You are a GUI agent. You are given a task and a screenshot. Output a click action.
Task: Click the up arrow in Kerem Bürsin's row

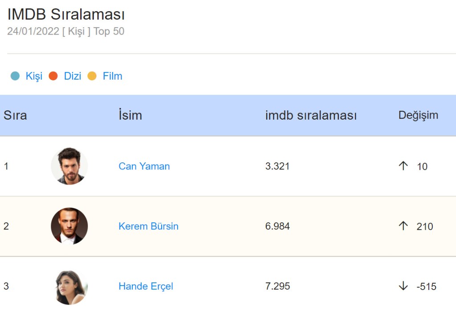click(403, 226)
